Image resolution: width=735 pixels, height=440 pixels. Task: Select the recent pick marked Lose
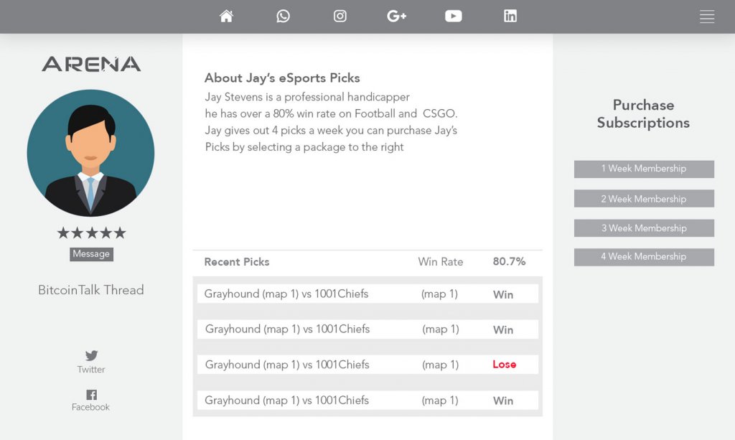coord(366,365)
